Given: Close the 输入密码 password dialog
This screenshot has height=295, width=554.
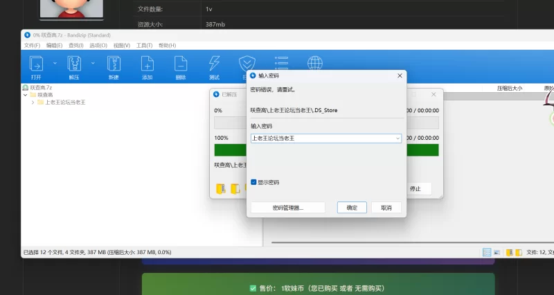Looking at the screenshot, I should 400,75.
